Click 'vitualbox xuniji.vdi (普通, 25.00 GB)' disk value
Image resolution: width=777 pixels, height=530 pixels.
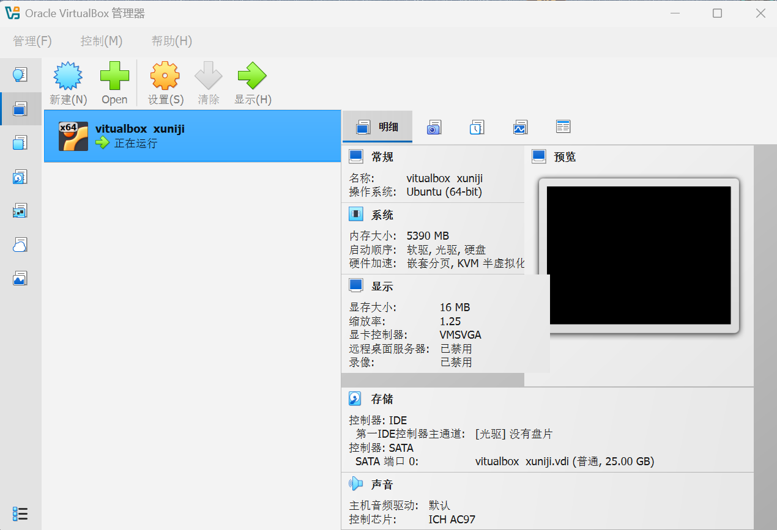(565, 462)
